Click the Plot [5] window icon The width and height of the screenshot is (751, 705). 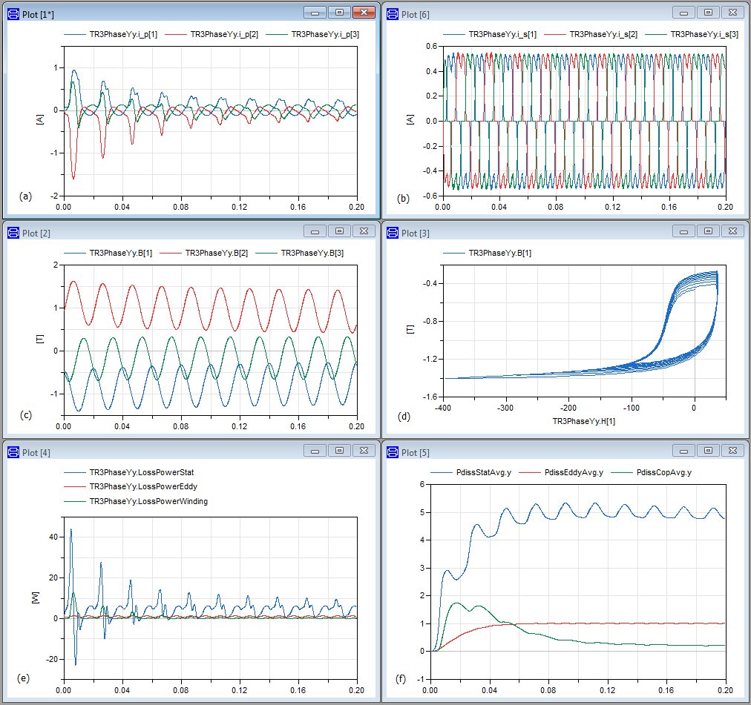(x=391, y=452)
